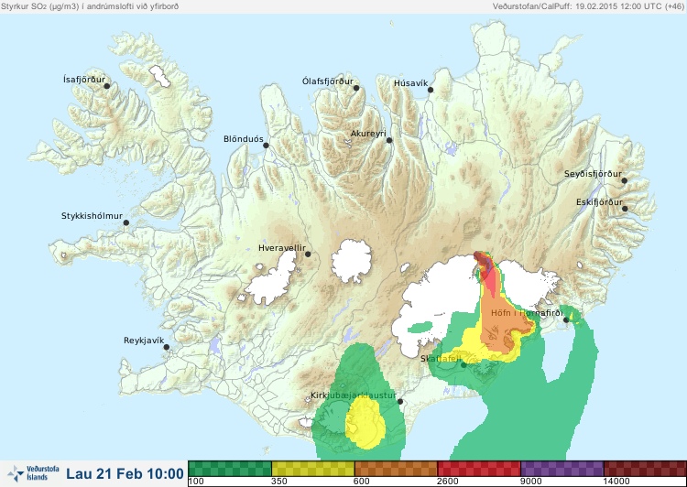Screen dimensions: 687x487
Task: Click the dark red eruption source area
Action: point(483,261)
